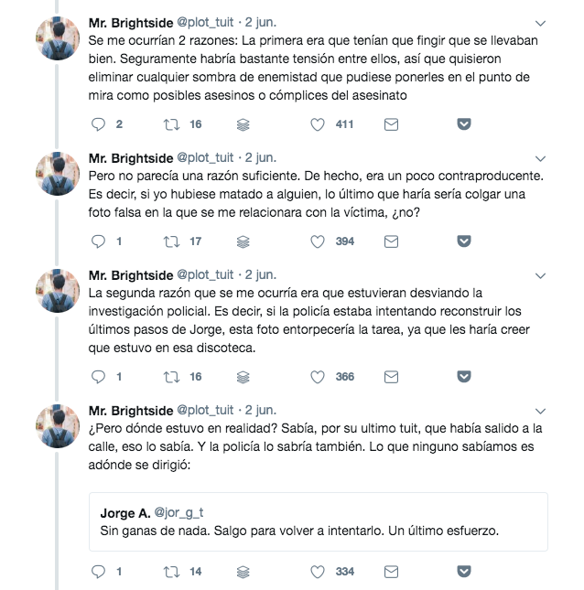
Task: Open chevron menu on 'La segunda razón' tweet
Action: (x=540, y=276)
